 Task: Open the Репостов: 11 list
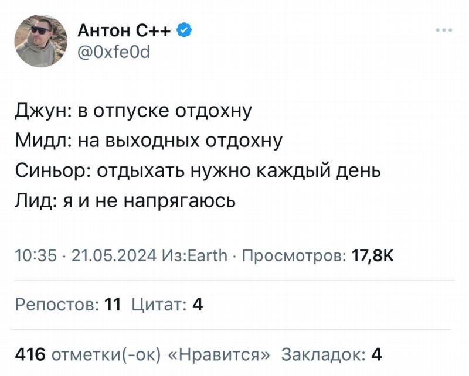[68, 305]
